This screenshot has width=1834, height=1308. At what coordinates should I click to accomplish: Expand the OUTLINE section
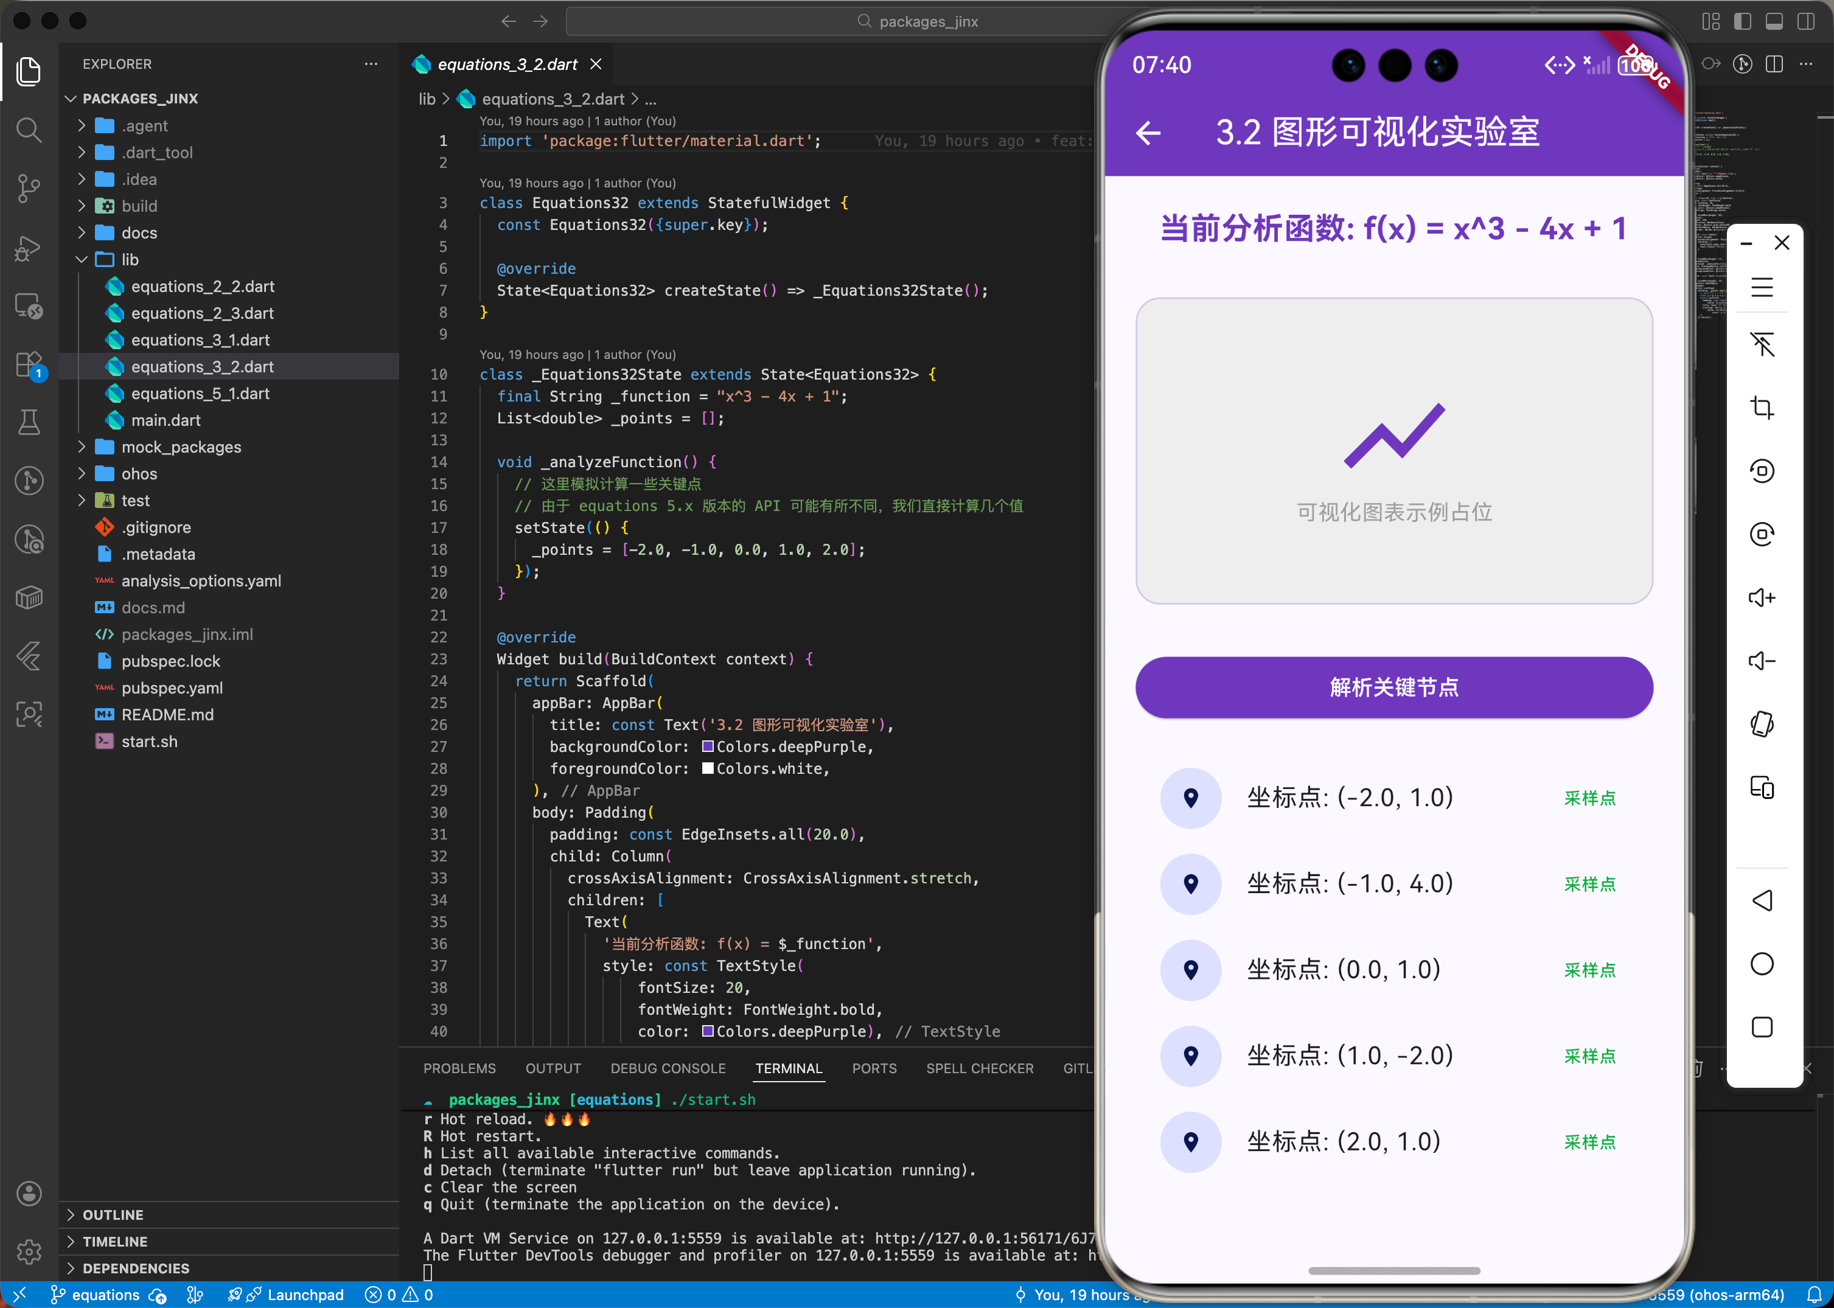point(113,1214)
